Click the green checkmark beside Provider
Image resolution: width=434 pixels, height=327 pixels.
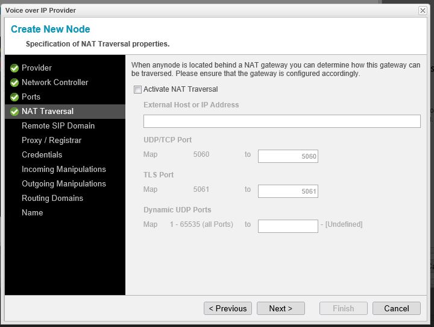[14, 68]
